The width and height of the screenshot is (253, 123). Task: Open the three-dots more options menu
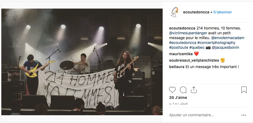[x=244, y=115]
